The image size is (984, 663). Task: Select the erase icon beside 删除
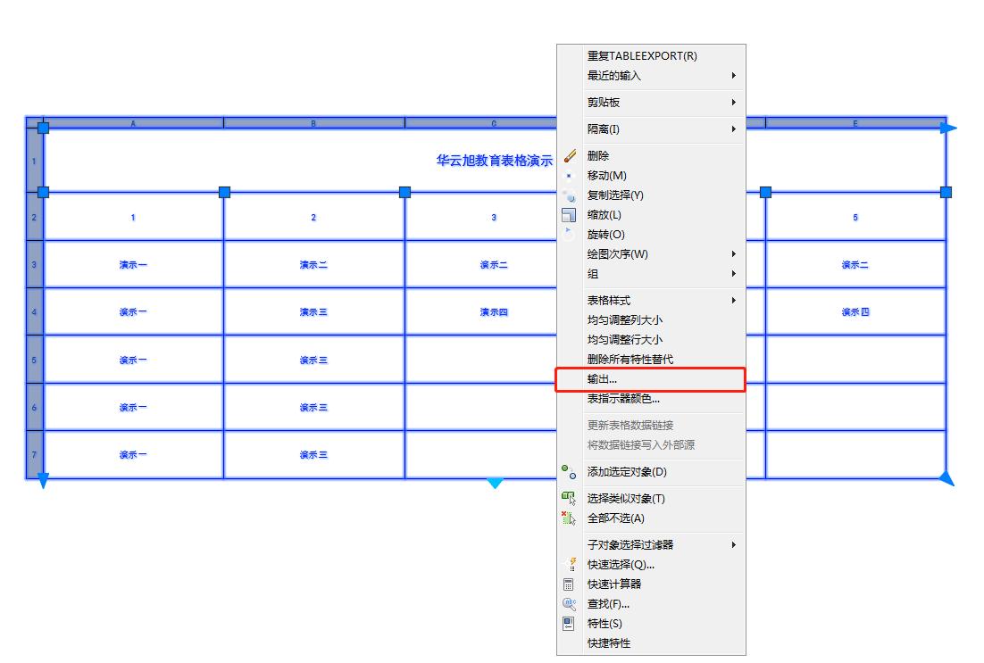click(x=570, y=155)
